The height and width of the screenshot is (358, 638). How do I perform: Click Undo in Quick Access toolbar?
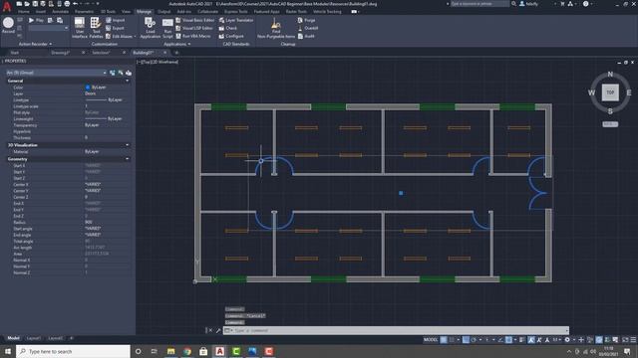[76, 4]
